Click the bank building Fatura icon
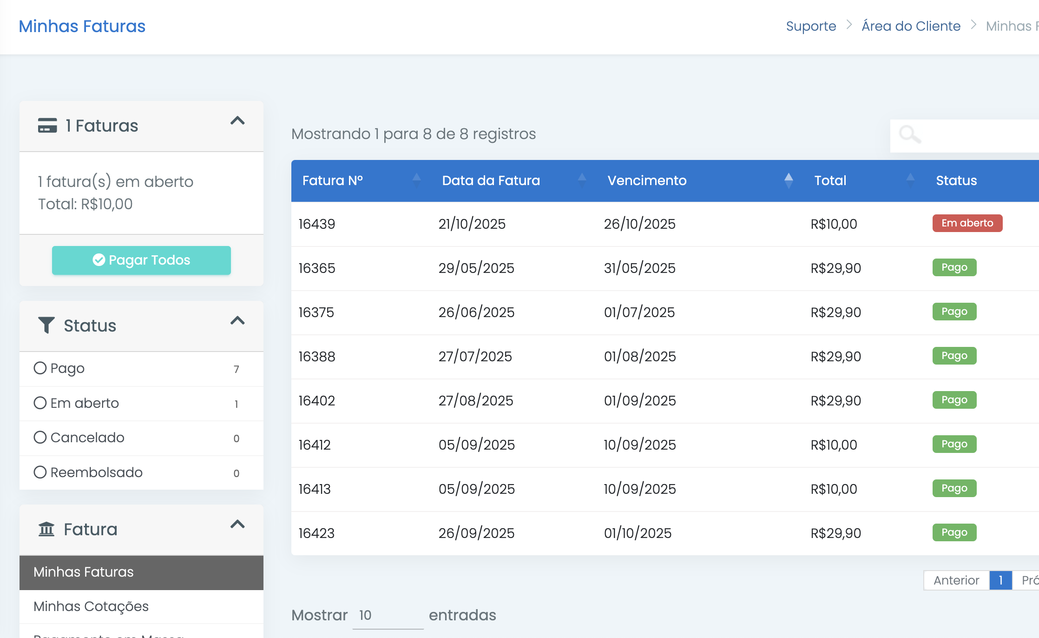1039x638 pixels. [x=46, y=529]
